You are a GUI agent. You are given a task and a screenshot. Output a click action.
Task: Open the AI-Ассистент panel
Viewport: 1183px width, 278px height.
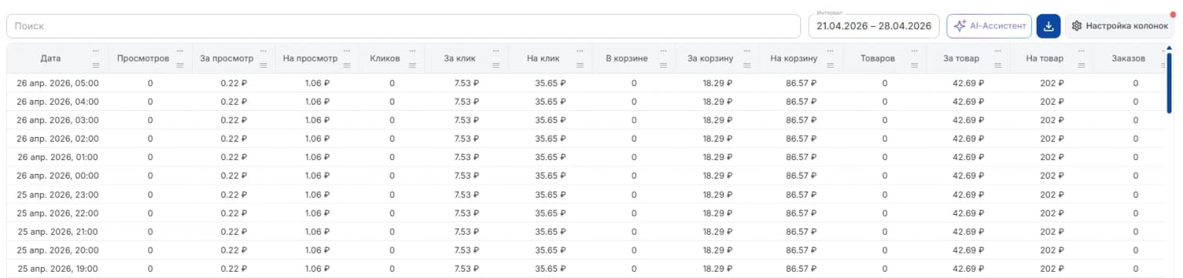[x=989, y=26]
